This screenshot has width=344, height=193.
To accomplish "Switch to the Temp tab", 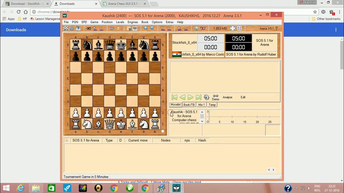I will tap(212, 105).
